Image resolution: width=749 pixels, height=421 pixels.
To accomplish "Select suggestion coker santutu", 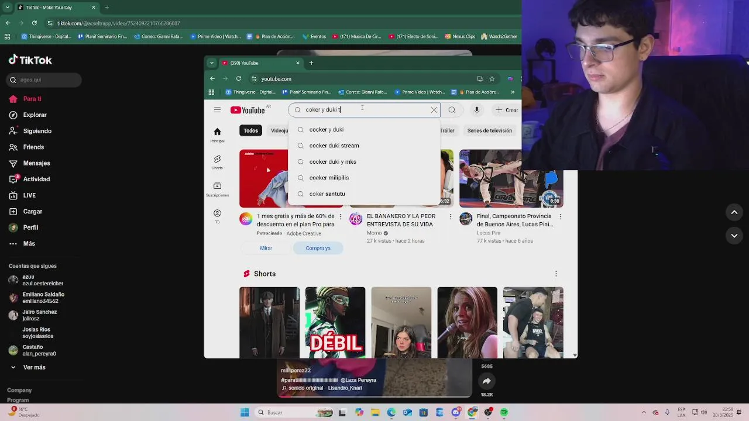I will tap(364, 194).
